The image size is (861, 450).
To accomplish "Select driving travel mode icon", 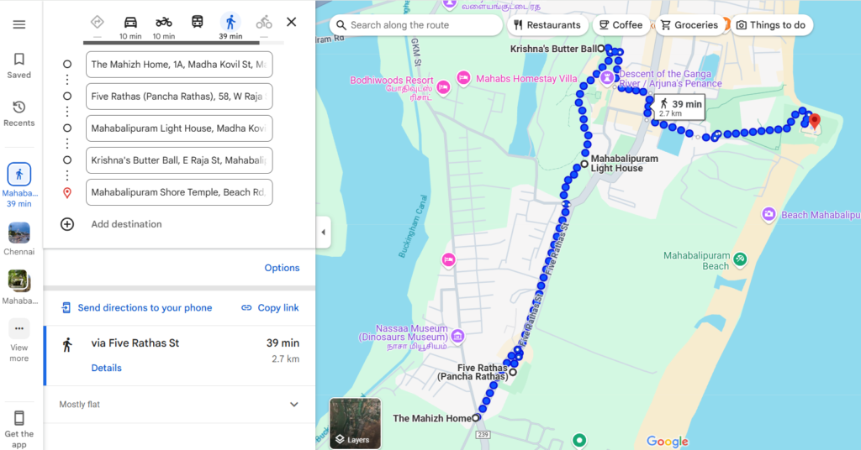I will click(130, 22).
